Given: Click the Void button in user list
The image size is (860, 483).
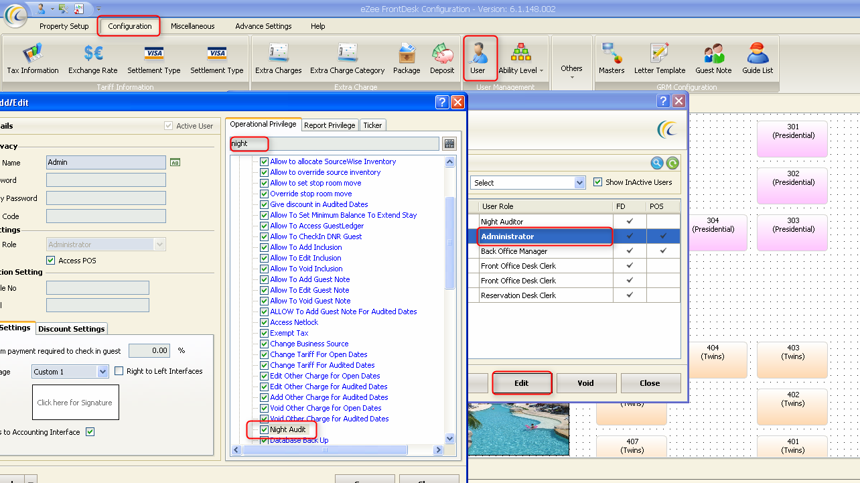Looking at the screenshot, I should click(585, 383).
